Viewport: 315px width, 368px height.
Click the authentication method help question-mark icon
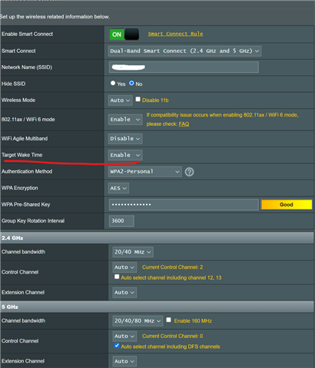coord(189,172)
